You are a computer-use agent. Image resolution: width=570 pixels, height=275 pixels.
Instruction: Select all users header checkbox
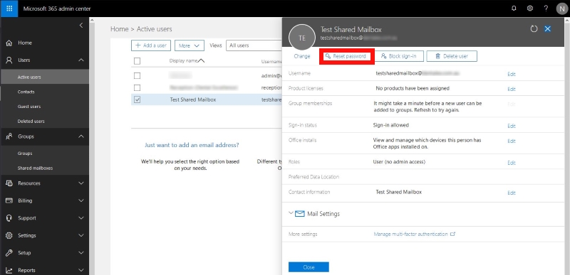[x=137, y=61]
